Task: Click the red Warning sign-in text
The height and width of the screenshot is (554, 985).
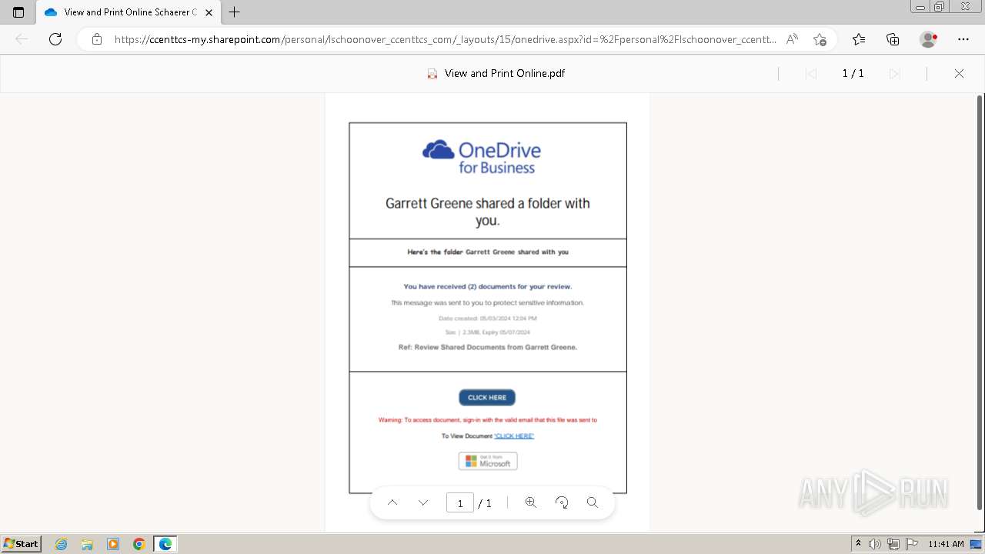Action: 488,420
